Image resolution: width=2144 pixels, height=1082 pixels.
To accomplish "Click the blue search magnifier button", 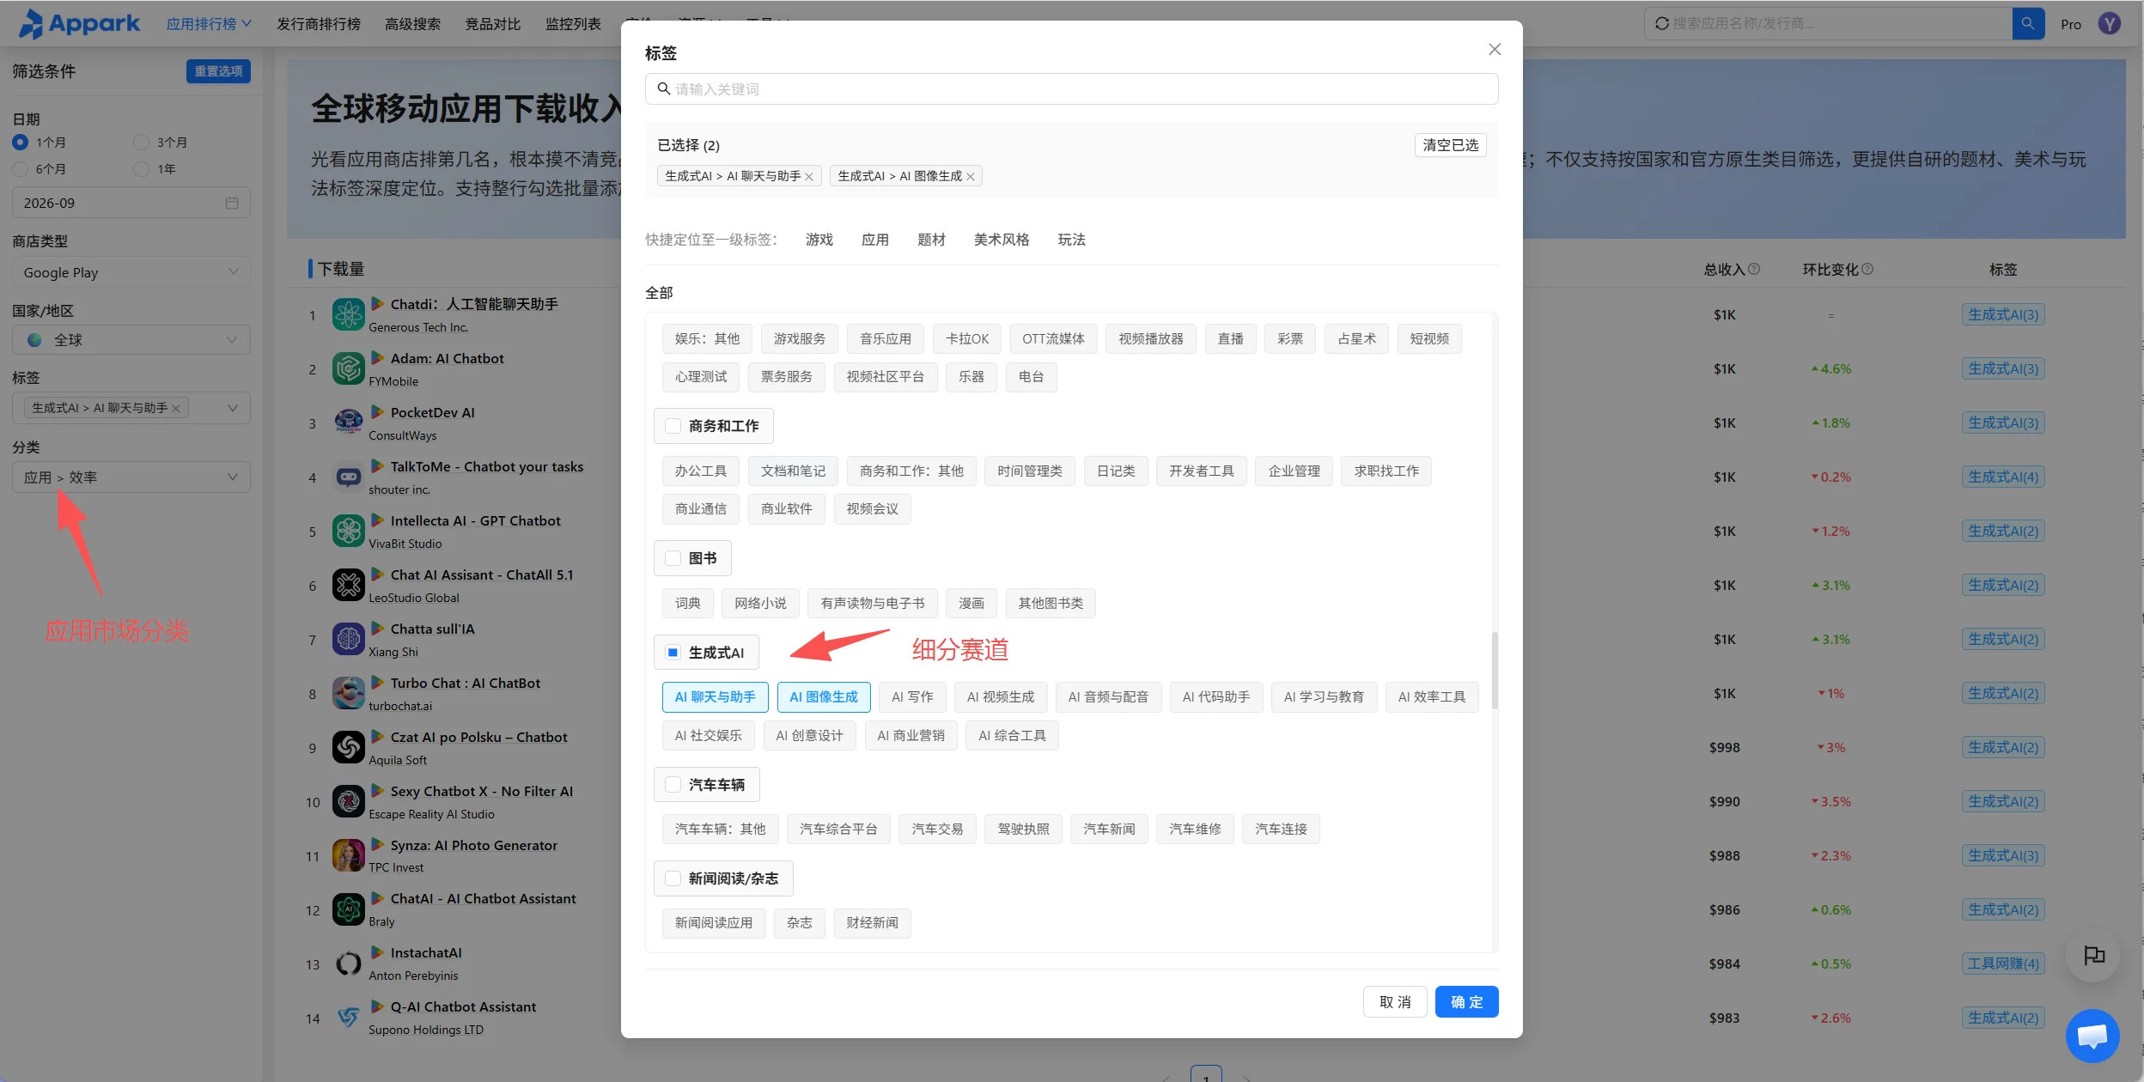I will pyautogui.click(x=2028, y=23).
